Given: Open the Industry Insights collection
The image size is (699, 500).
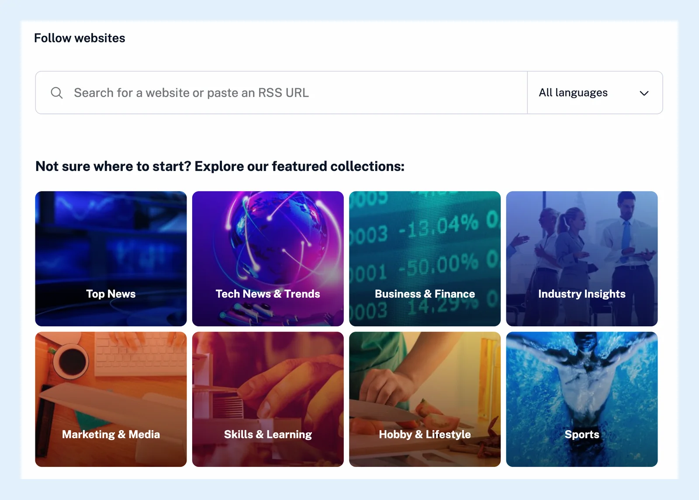Looking at the screenshot, I should coord(582,259).
